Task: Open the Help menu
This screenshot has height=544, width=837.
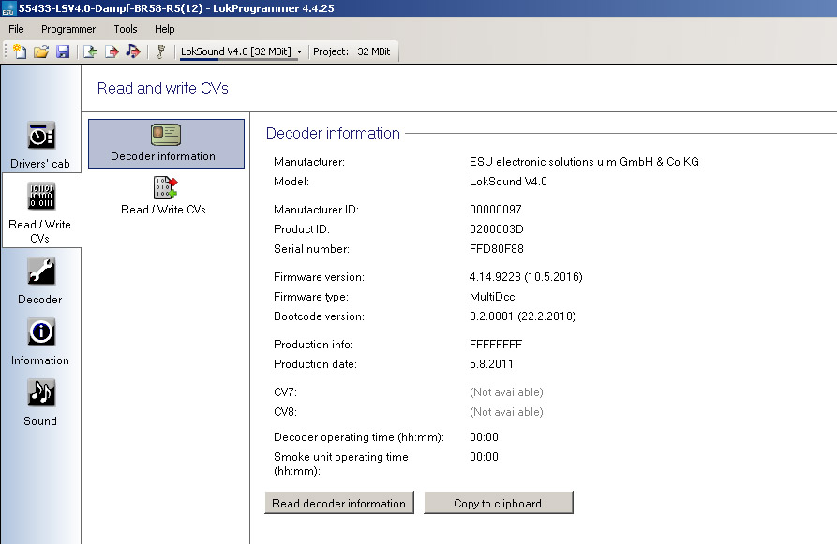Action: point(165,29)
